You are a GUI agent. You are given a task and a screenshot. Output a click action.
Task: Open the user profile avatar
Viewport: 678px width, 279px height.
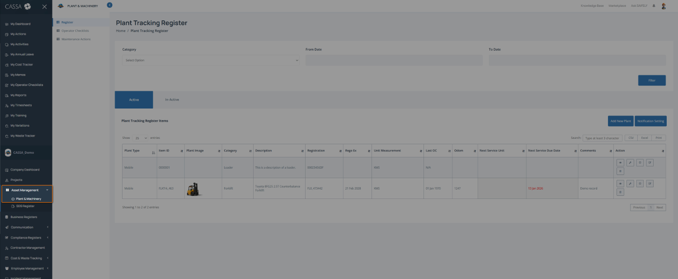pyautogui.click(x=664, y=6)
